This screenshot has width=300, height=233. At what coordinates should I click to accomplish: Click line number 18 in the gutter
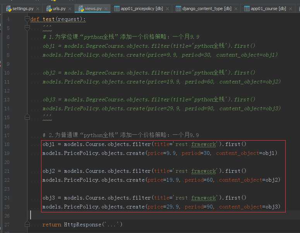pyautogui.click(x=7, y=144)
